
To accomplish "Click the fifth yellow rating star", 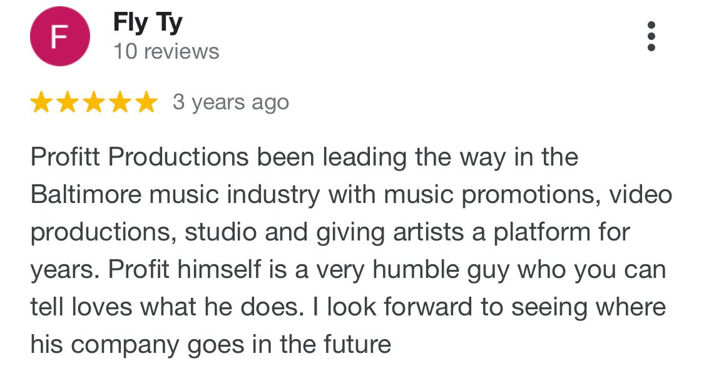I will click(146, 102).
